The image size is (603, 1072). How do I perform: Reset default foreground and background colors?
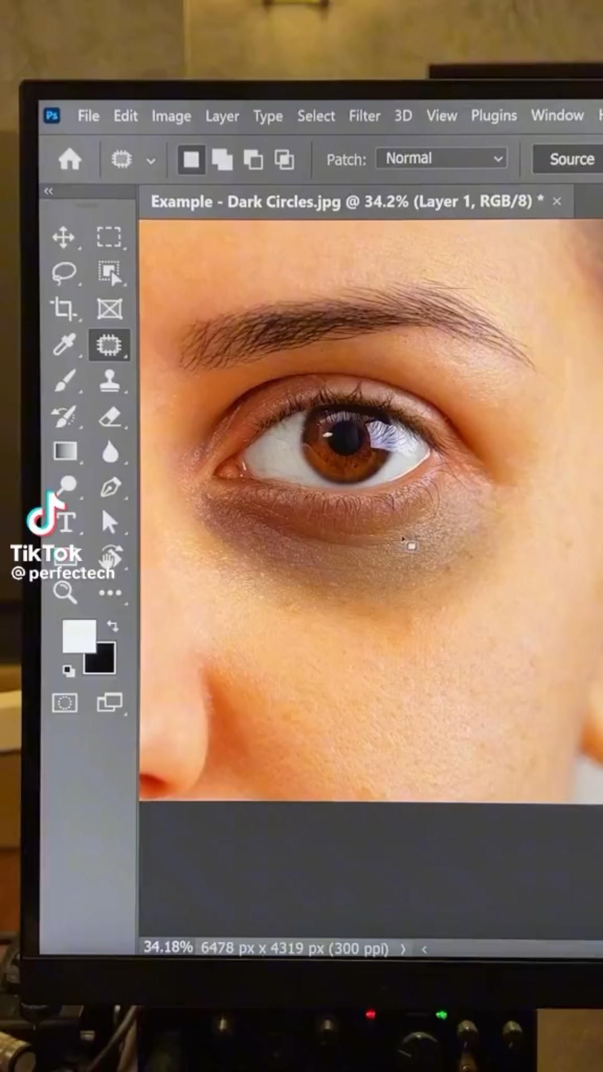(x=69, y=671)
